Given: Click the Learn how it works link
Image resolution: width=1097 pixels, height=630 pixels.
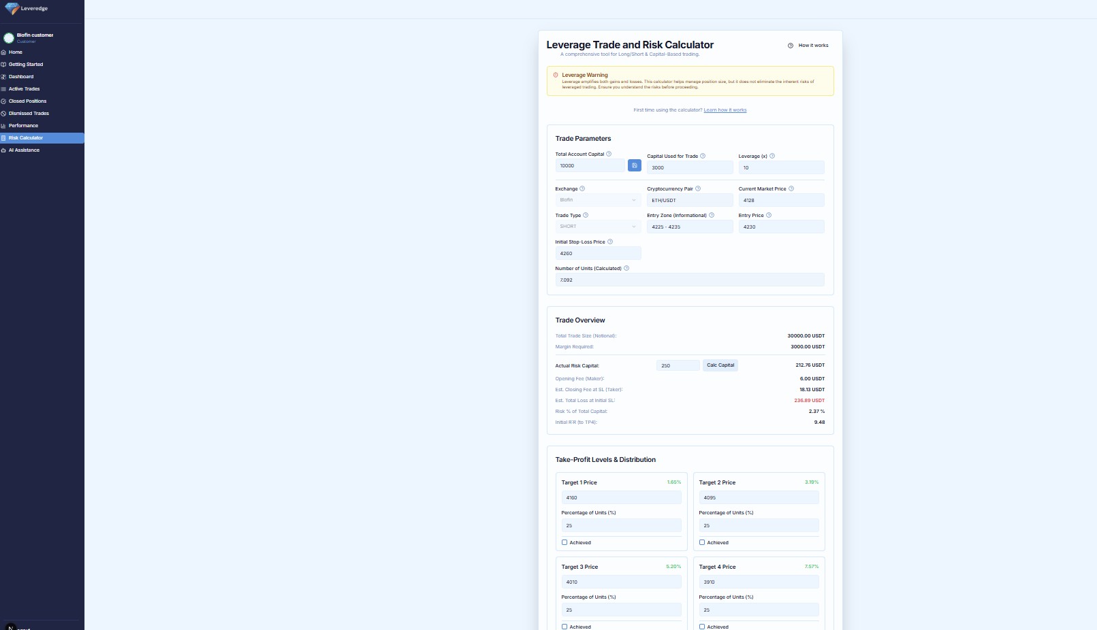Looking at the screenshot, I should point(725,110).
